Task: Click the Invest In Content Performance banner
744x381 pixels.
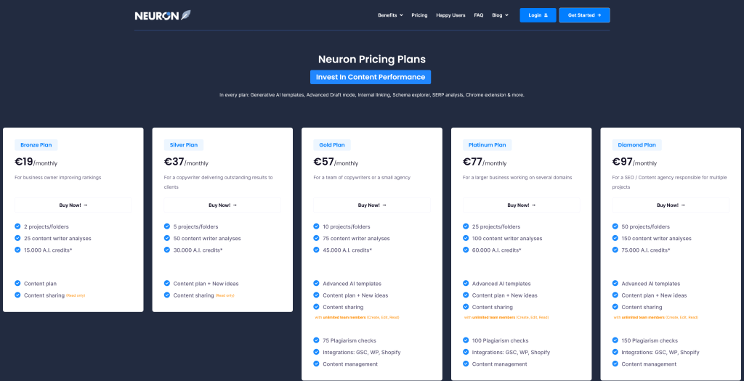Action: coord(371,77)
